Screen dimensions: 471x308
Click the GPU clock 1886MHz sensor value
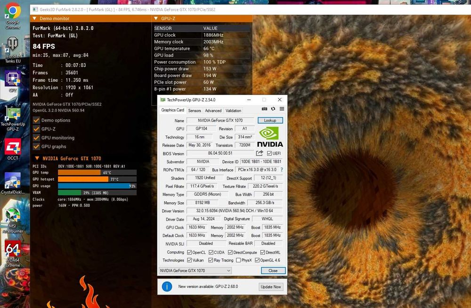tap(213, 35)
